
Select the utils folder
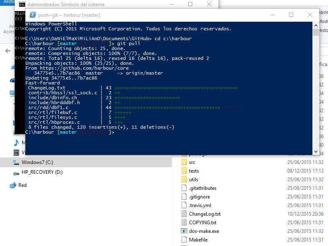(194, 180)
